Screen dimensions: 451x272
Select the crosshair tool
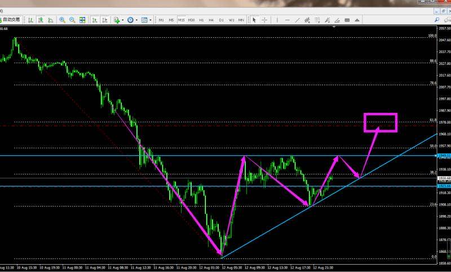[x=264, y=20]
